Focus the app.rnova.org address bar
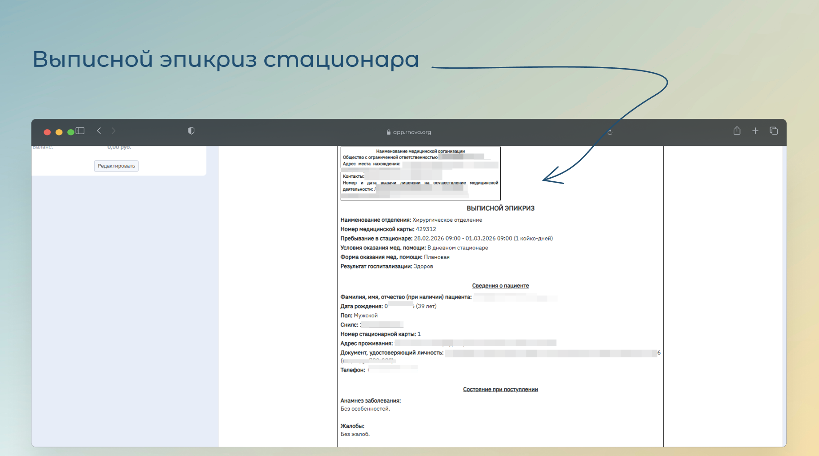This screenshot has height=456, width=819. pyautogui.click(x=412, y=132)
